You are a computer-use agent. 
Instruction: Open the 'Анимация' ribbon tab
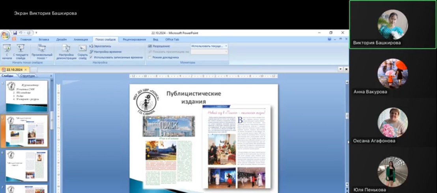(81, 39)
